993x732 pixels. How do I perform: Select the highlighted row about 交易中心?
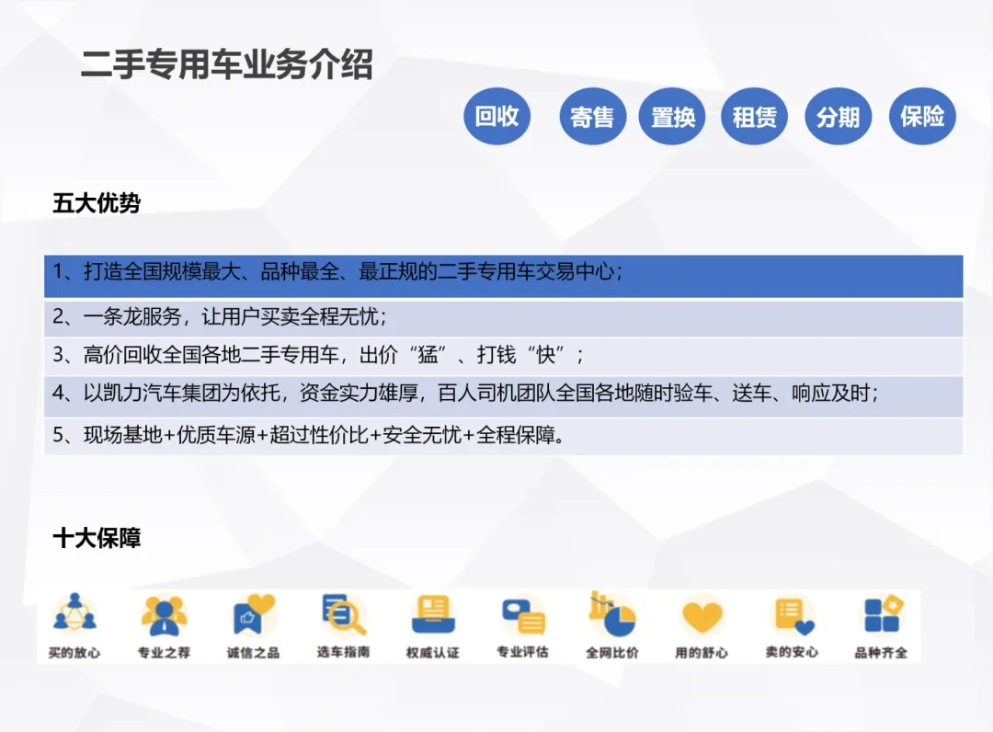click(503, 275)
